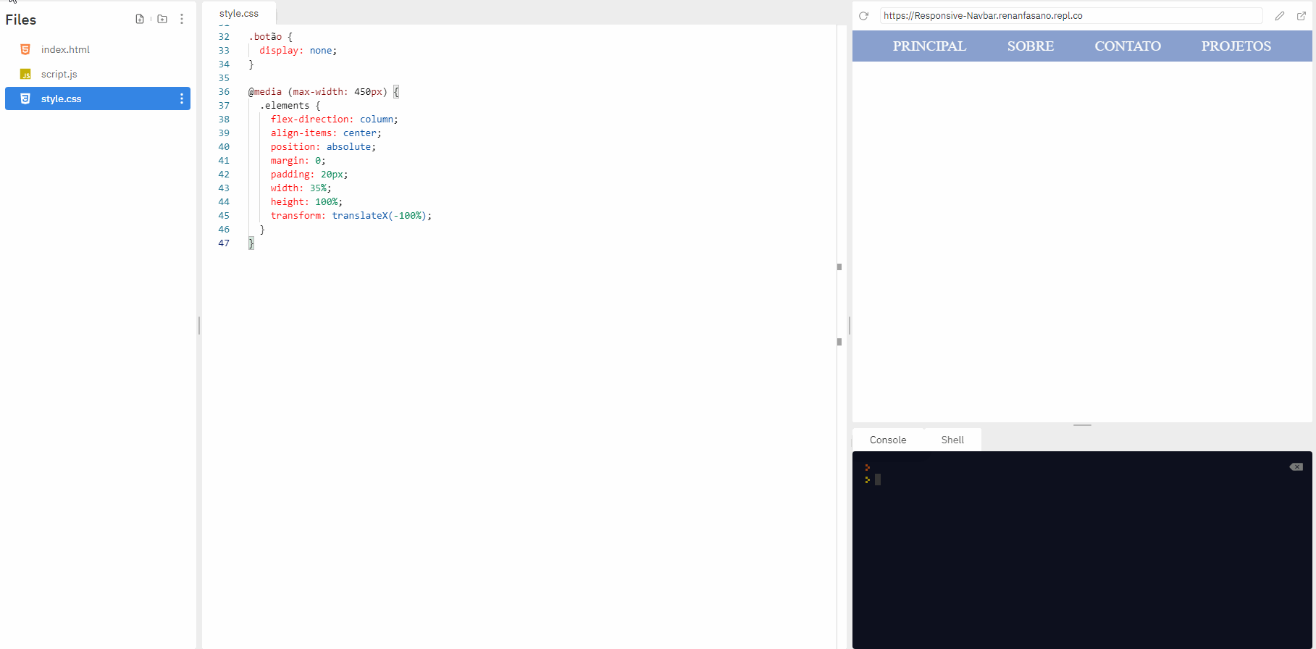Click the 'display: none;' code line
The image size is (1316, 649).
298,51
